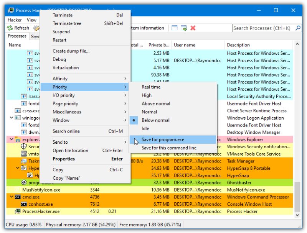This screenshot has height=233, width=307.
Task: Click the Process Hacker title bar icon
Action: [x=11, y=10]
